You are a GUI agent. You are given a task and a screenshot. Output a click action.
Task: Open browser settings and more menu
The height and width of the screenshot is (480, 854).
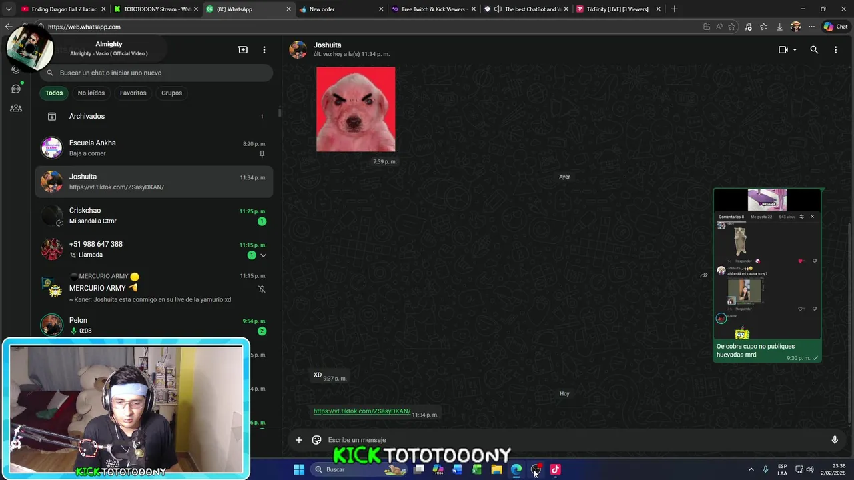coord(811,27)
